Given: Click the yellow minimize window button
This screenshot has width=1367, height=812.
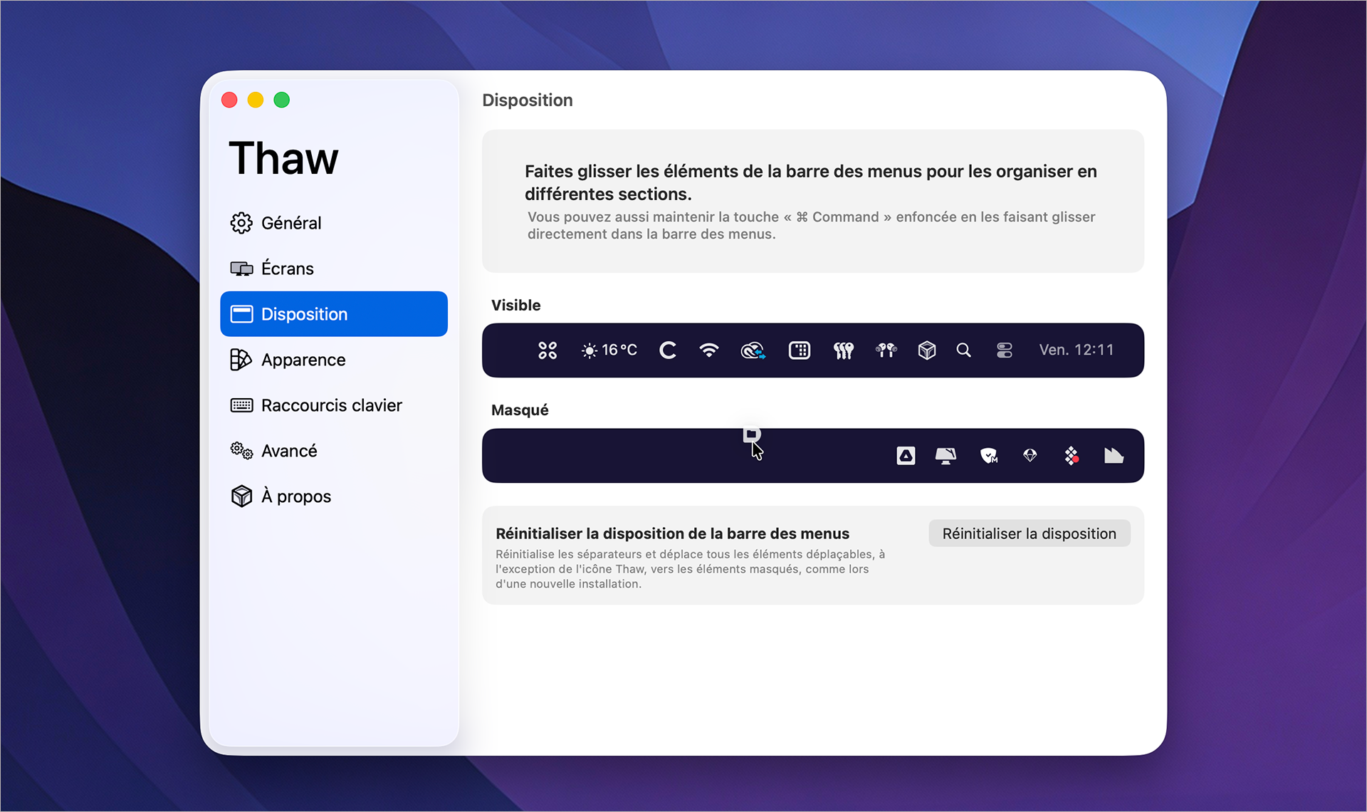Looking at the screenshot, I should point(256,100).
